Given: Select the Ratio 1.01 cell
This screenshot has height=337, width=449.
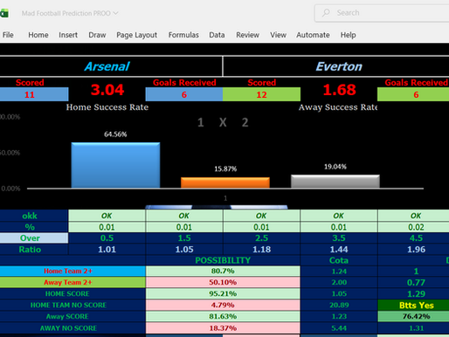Looking at the screenshot, I should point(107,250).
